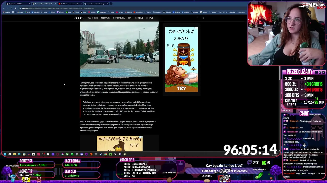Open the YouTube bookmark

click(x=119, y=12)
